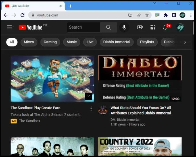Click the YouTube search input field

tap(84, 27)
